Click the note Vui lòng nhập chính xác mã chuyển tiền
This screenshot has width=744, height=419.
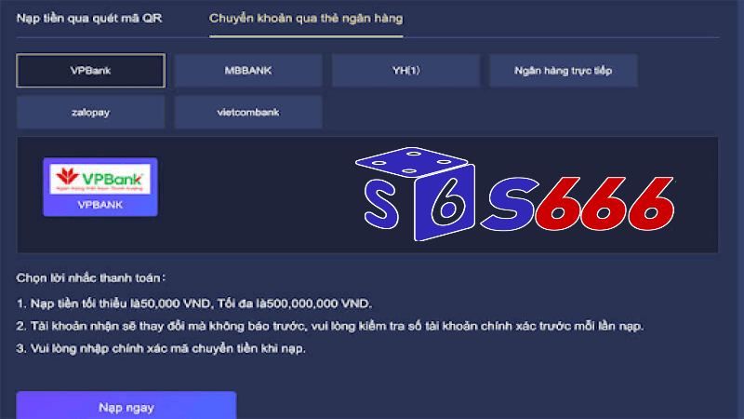161,348
